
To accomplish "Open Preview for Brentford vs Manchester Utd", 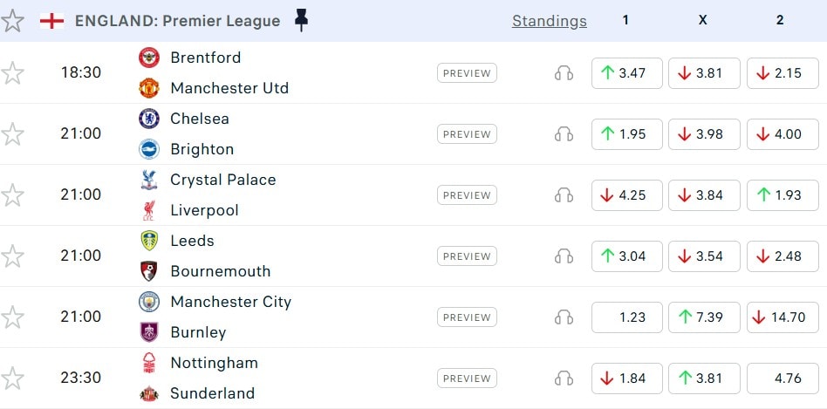I will pyautogui.click(x=467, y=73).
